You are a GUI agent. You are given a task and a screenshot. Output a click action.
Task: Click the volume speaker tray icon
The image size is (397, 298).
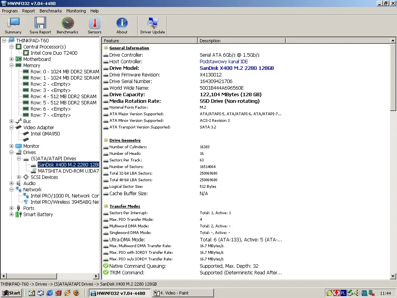click(x=357, y=293)
